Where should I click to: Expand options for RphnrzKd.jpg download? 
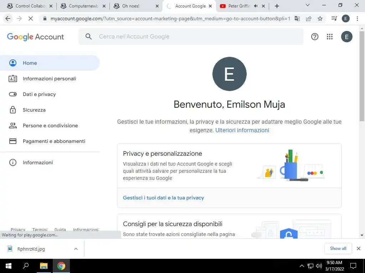tap(76, 249)
